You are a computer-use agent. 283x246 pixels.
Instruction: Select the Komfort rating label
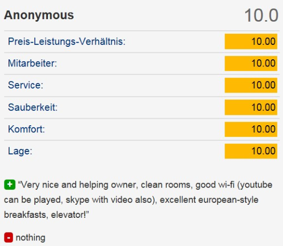[x=26, y=129]
